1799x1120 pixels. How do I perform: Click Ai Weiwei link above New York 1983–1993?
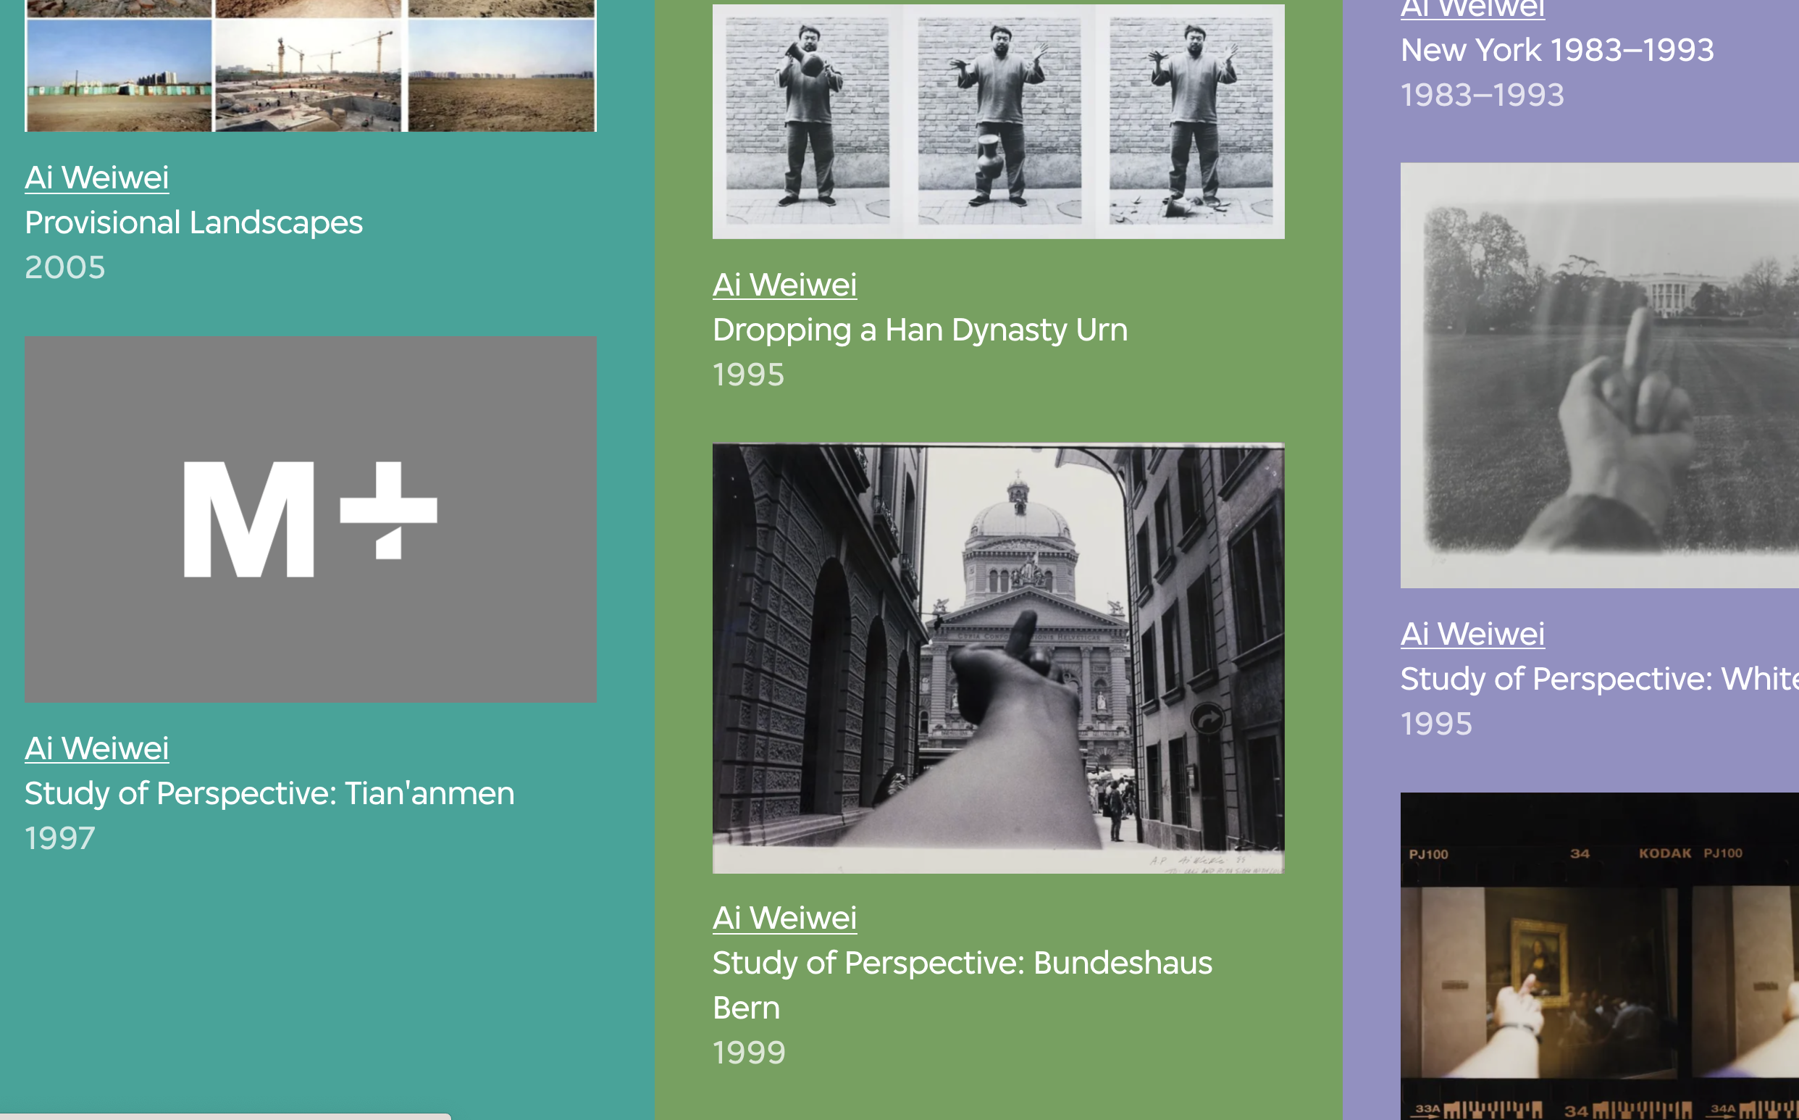1472,9
